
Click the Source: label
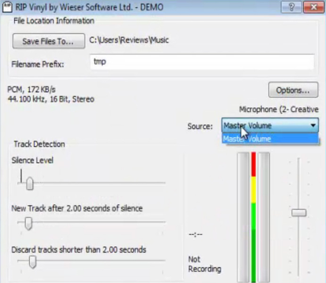pyautogui.click(x=200, y=126)
